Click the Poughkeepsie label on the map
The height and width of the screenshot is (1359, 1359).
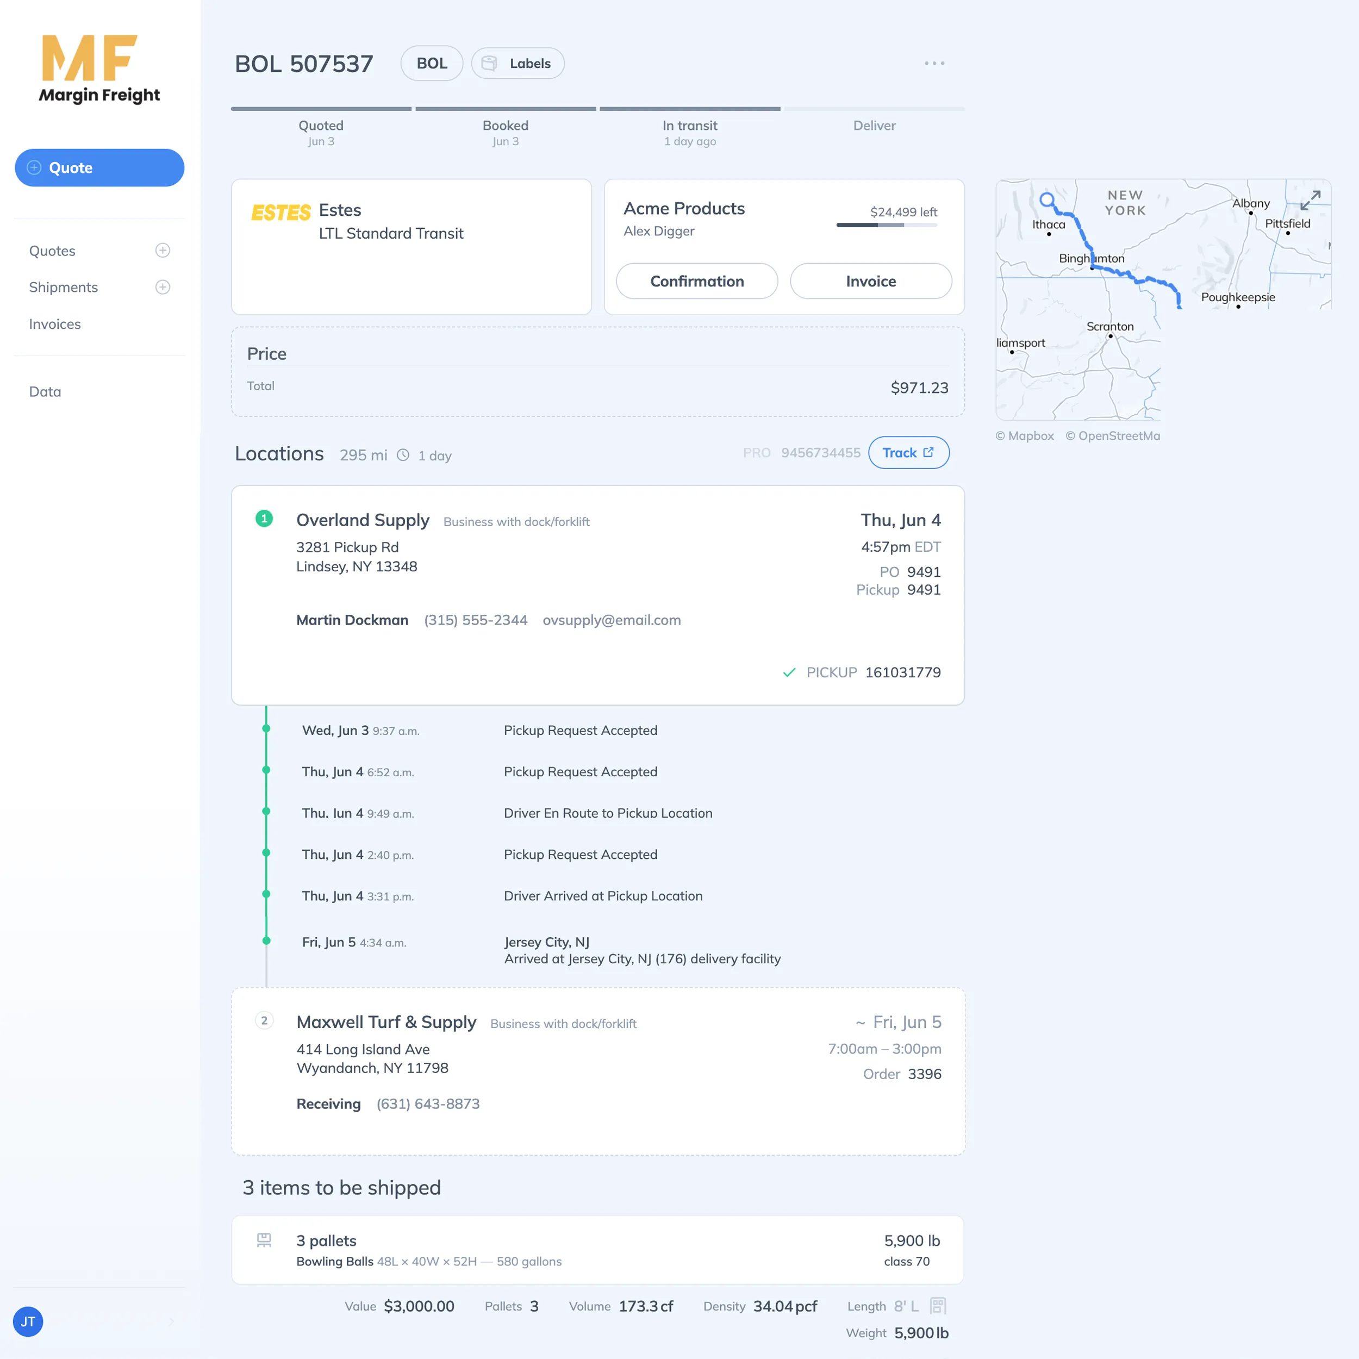point(1238,297)
